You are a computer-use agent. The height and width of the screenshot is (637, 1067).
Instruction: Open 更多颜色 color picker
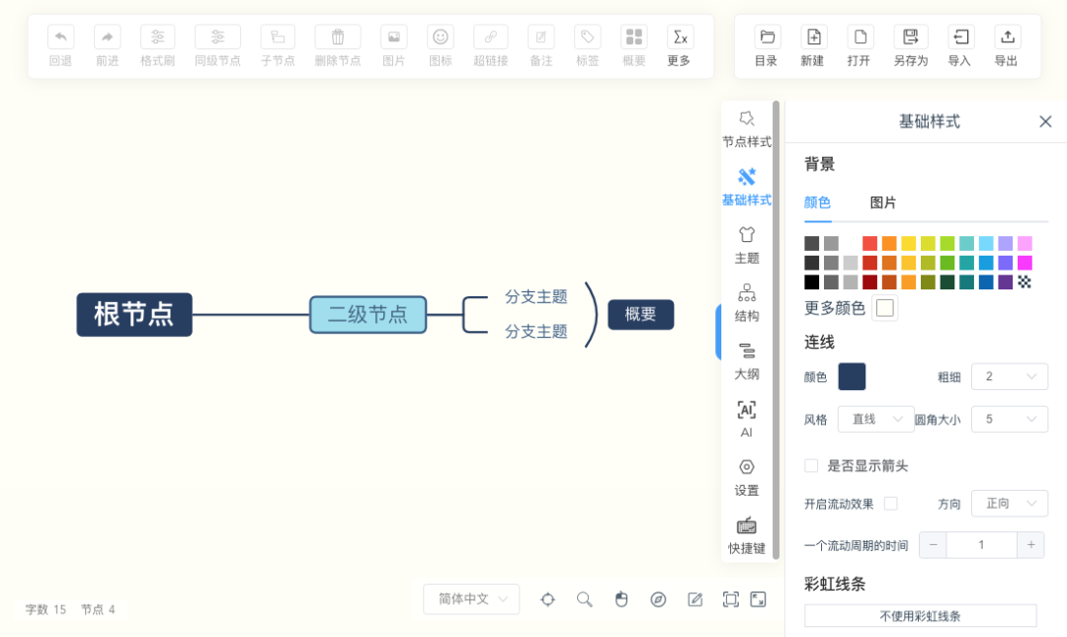click(x=884, y=307)
